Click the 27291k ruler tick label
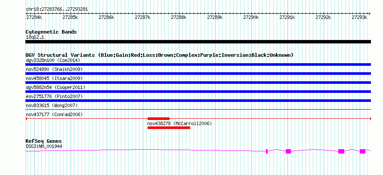Viewport: 383px width, 175px height. click(x=287, y=17)
